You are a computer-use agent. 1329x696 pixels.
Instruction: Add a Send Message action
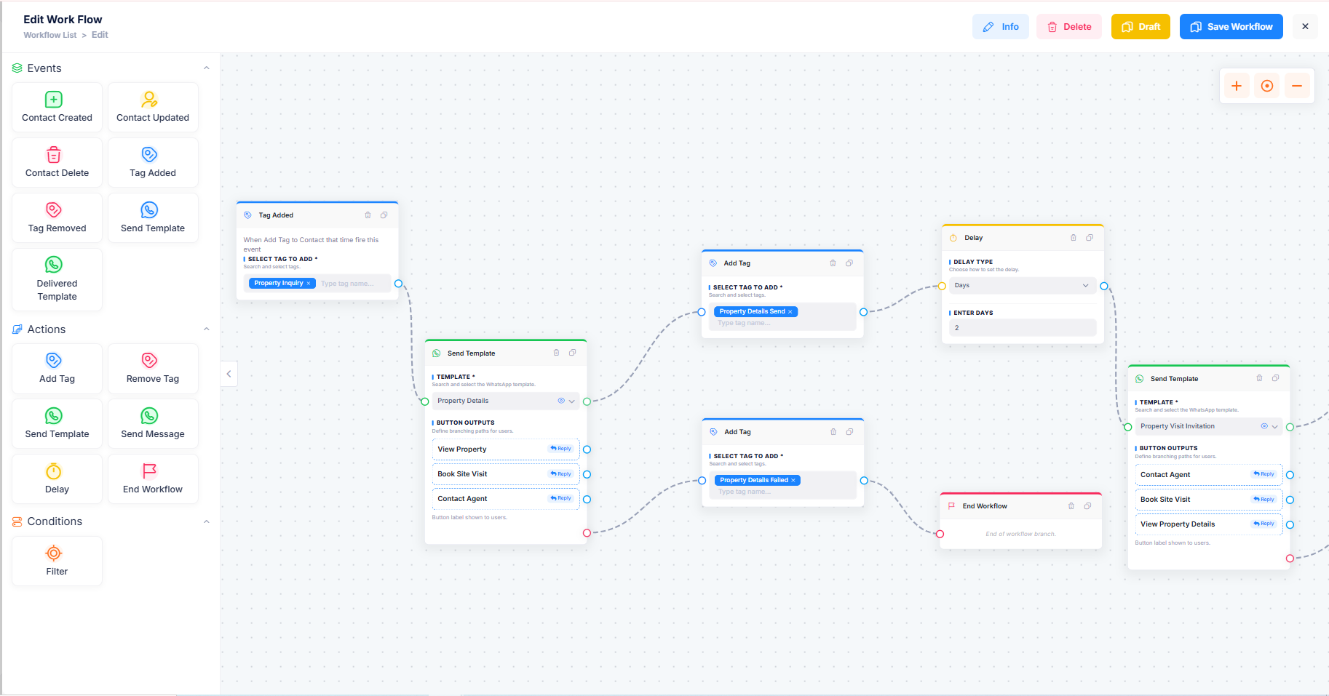coord(153,423)
